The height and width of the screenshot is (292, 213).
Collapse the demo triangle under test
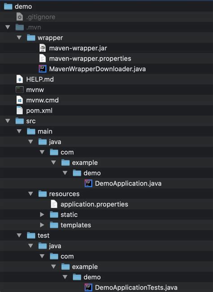pyautogui.click(x=65, y=277)
